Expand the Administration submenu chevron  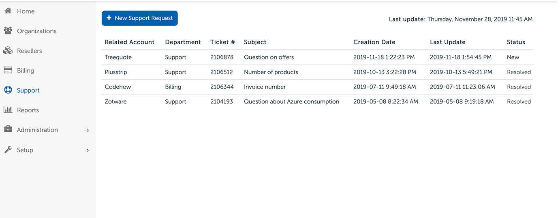[x=88, y=130]
